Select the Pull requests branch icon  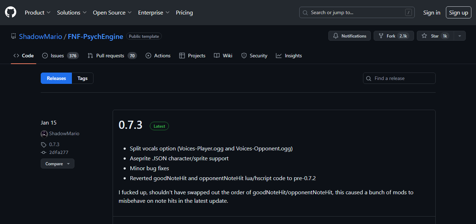(90, 56)
